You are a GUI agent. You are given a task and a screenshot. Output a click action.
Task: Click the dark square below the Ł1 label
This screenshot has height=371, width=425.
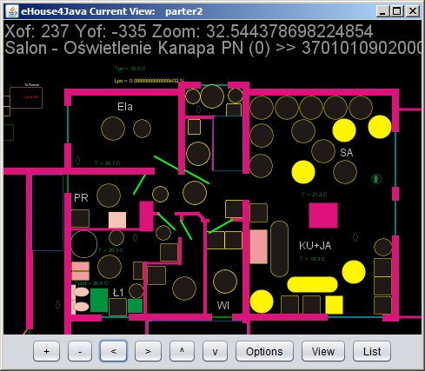click(117, 307)
